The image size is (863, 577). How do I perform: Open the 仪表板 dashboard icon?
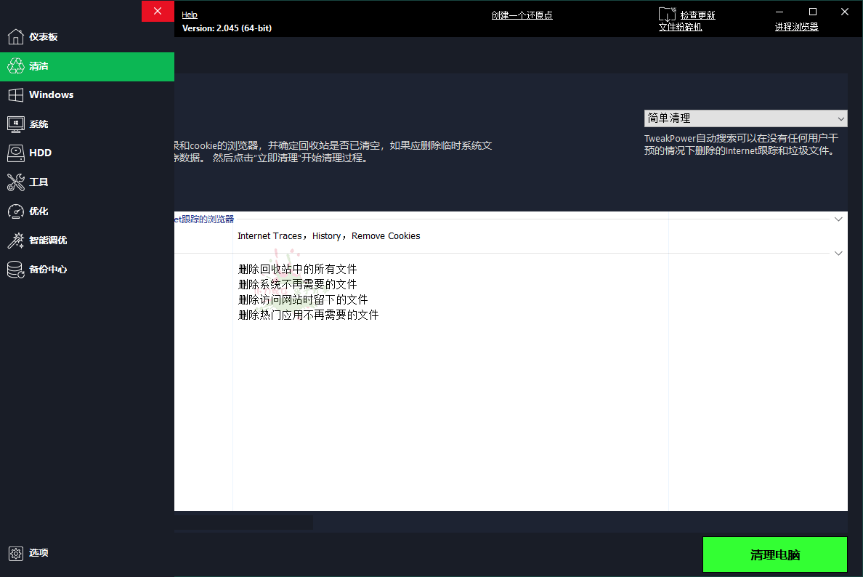coord(16,36)
